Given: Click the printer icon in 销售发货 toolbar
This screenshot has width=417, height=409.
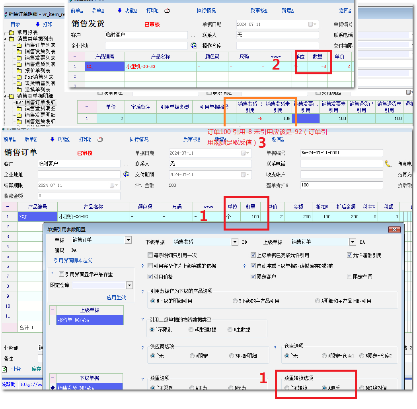Looking at the screenshot, I should click(168, 11).
